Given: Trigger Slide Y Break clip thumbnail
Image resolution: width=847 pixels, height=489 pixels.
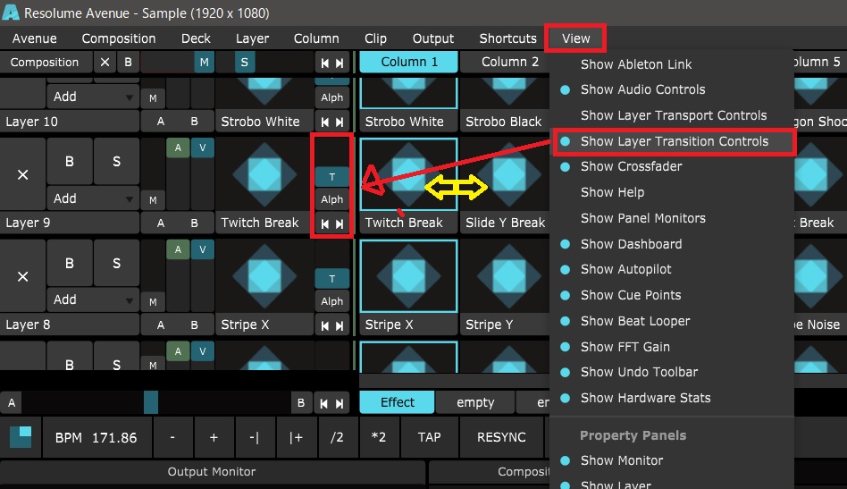Looking at the screenshot, I should tap(507, 174).
